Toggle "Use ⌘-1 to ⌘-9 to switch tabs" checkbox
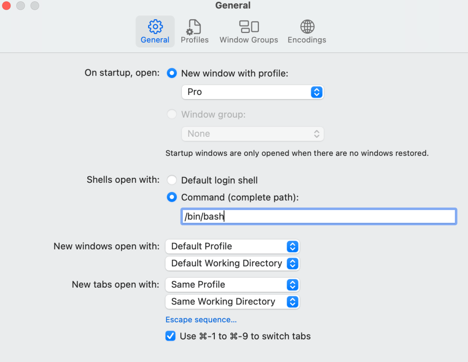 pyautogui.click(x=170, y=336)
